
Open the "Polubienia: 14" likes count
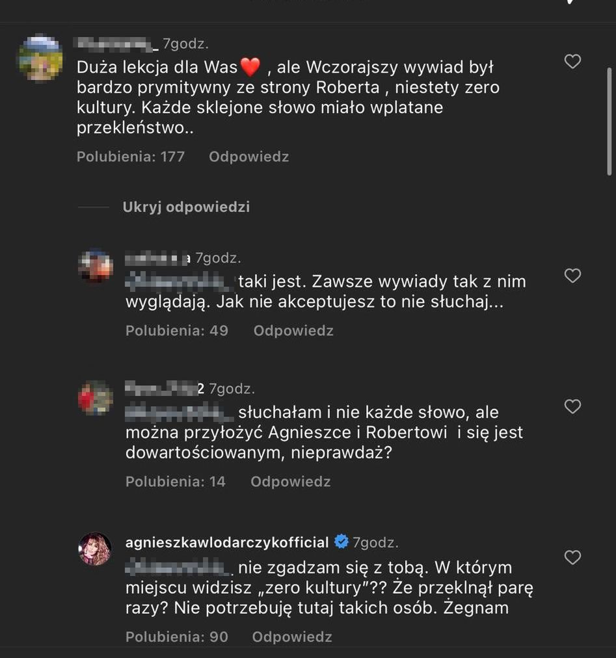(176, 482)
